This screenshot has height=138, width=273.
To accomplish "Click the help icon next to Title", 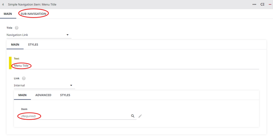I will point(17,28).
